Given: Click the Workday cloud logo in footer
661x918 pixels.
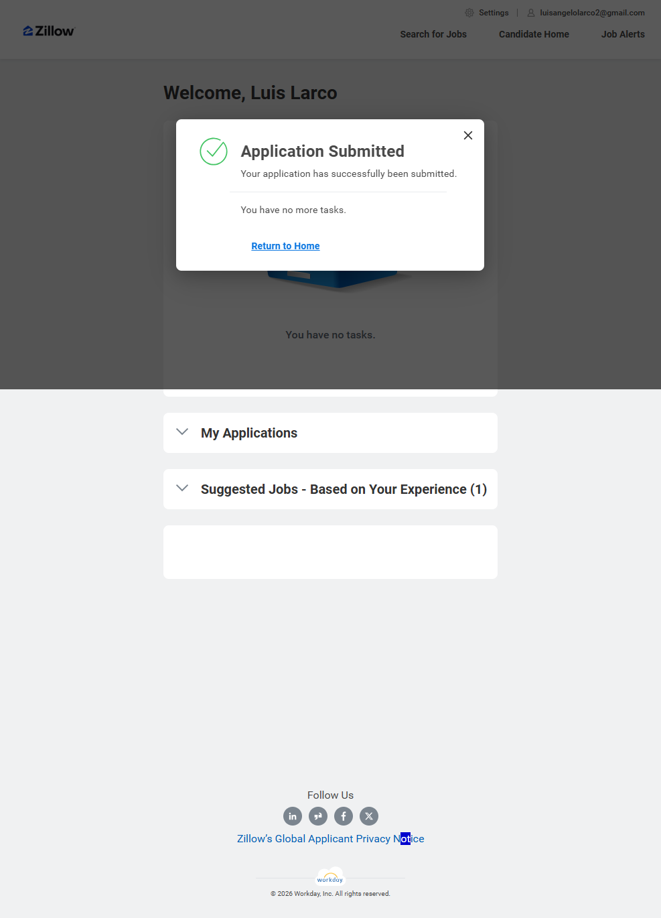Looking at the screenshot, I should click(330, 876).
